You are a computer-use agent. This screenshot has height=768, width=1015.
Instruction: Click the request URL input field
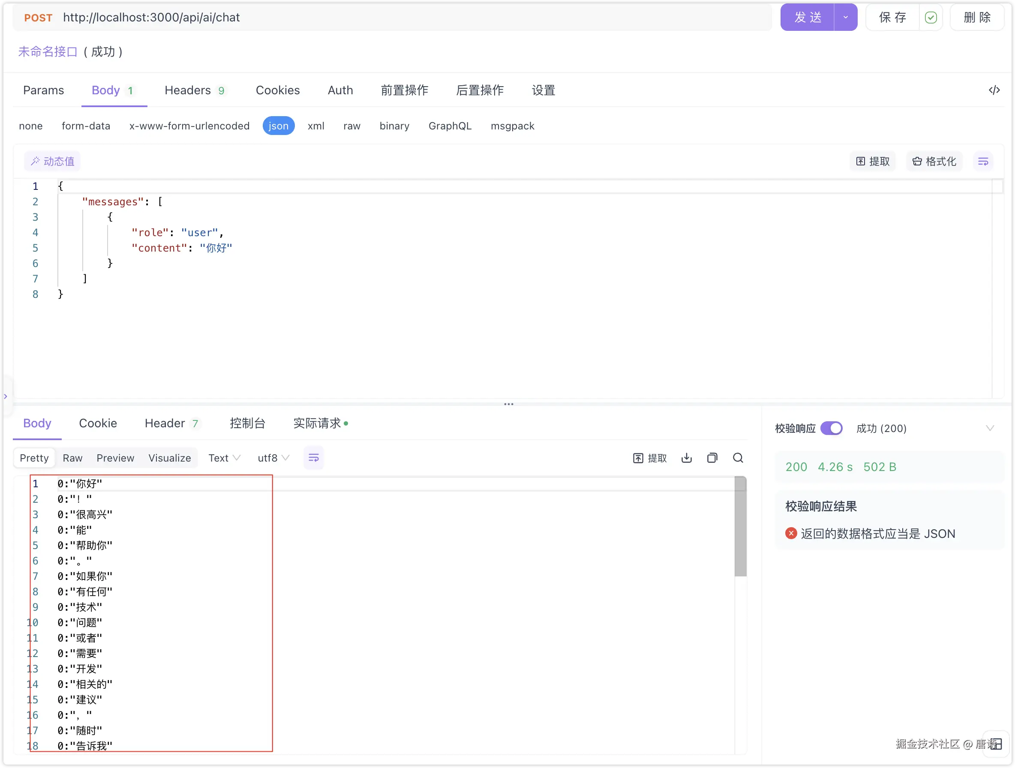[413, 18]
